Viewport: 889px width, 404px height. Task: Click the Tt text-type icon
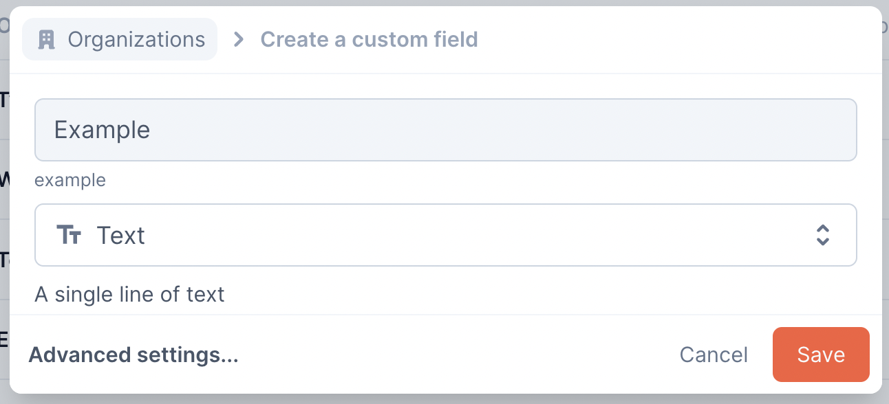69,236
